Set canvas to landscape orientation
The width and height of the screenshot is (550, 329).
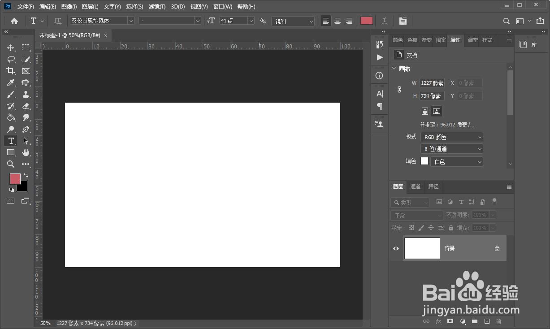point(437,111)
